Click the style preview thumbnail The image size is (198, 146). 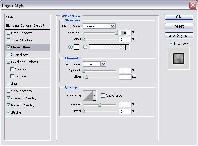[x=179, y=59]
